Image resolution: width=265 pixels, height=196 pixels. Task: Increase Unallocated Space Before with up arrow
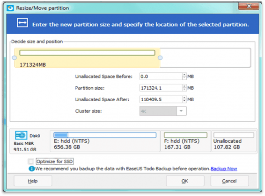(184, 75)
